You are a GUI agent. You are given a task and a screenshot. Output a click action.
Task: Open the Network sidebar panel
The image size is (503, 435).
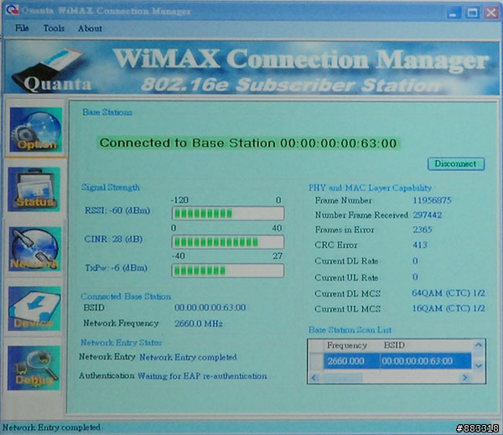34,249
